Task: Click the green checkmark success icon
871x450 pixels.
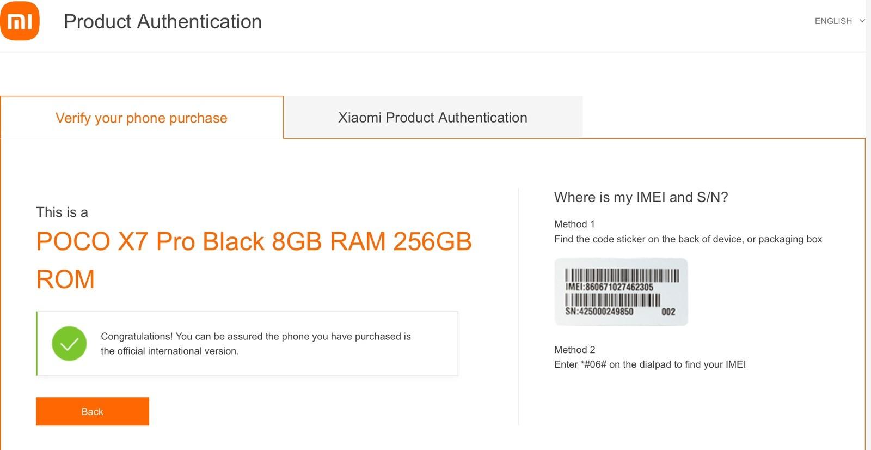Action: click(x=69, y=344)
